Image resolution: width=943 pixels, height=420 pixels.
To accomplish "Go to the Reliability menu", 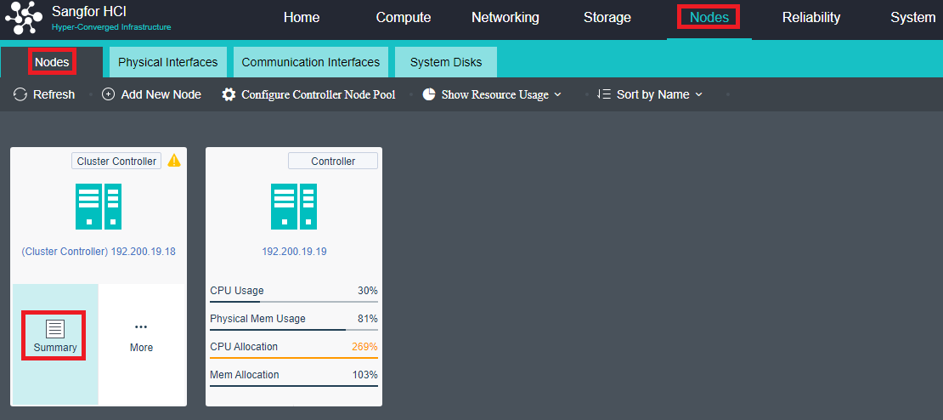I will (811, 18).
